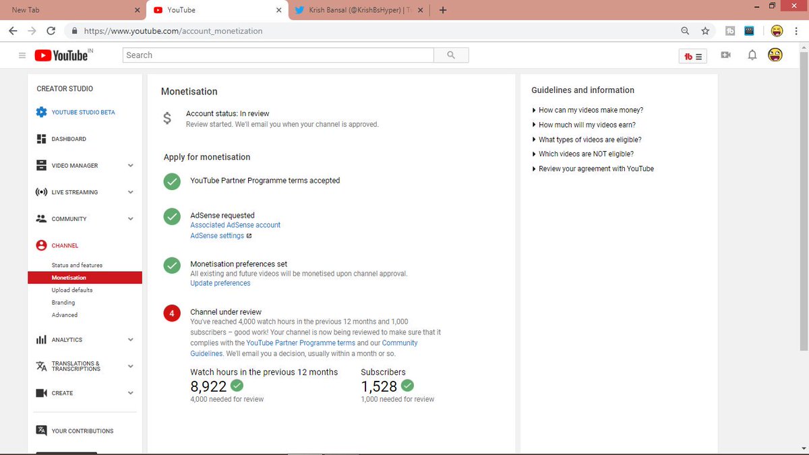Open Associated AdSense account link

click(x=235, y=225)
